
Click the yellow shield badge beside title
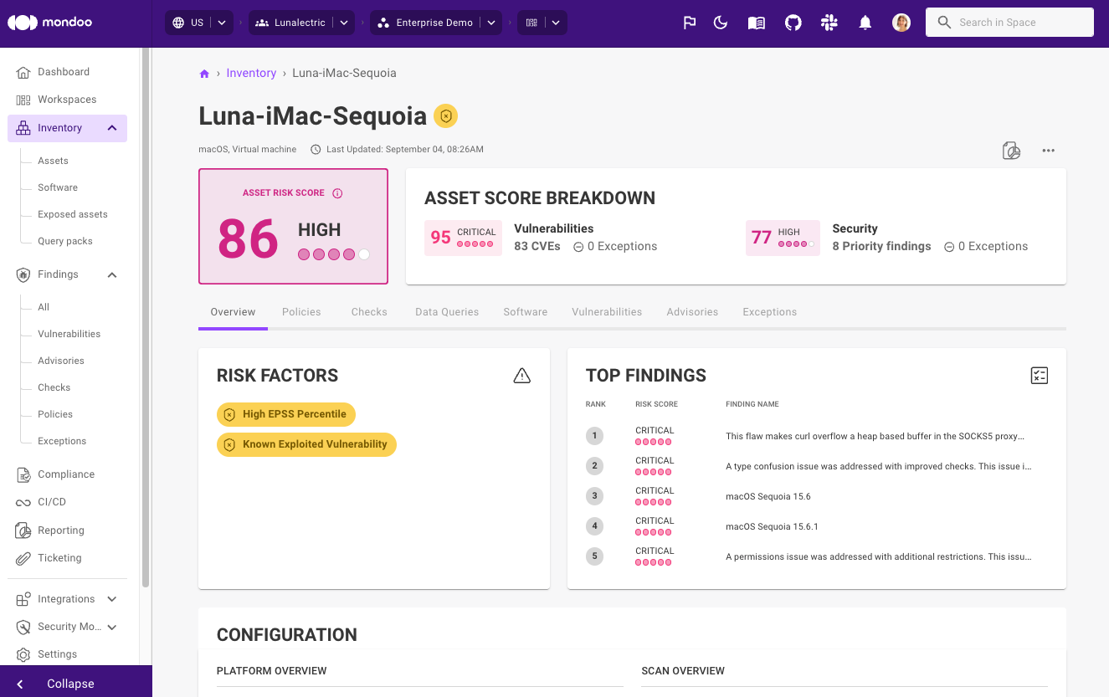pos(446,116)
